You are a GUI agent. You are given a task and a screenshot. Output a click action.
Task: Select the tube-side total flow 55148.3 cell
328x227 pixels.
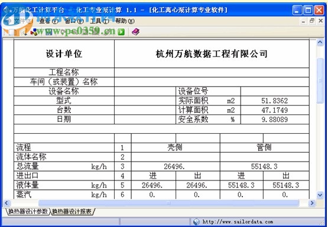click(265, 166)
